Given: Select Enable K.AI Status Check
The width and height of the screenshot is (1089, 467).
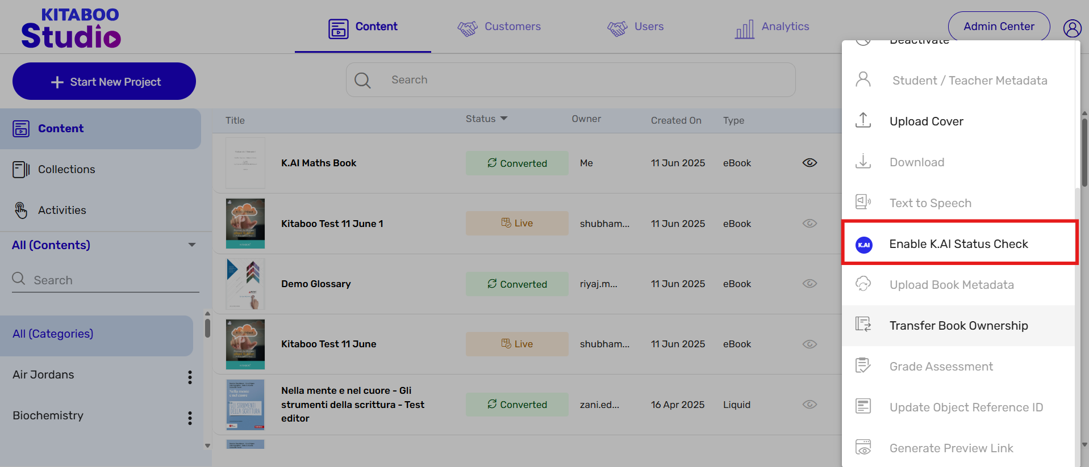Looking at the screenshot, I should pos(959,243).
